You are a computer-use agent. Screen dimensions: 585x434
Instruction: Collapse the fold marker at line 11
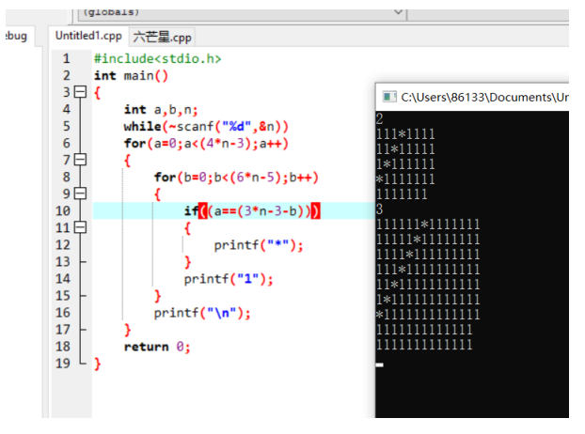(80, 227)
